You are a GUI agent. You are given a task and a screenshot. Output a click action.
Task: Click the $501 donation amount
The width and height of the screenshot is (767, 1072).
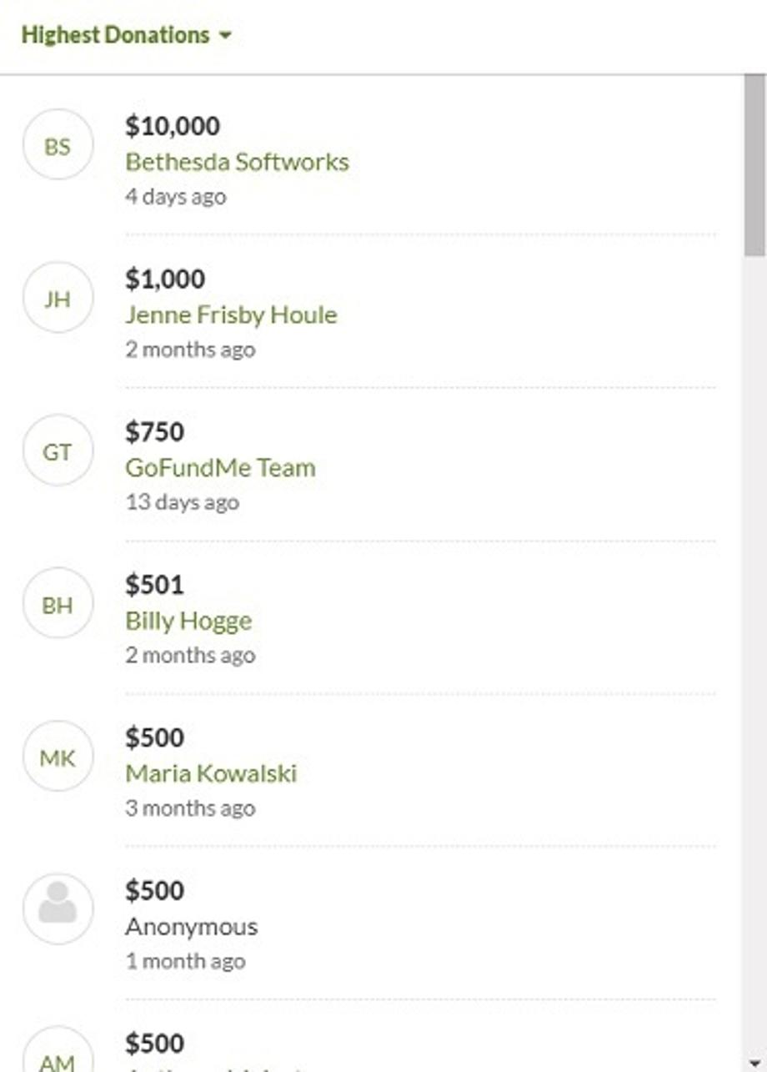pos(154,585)
